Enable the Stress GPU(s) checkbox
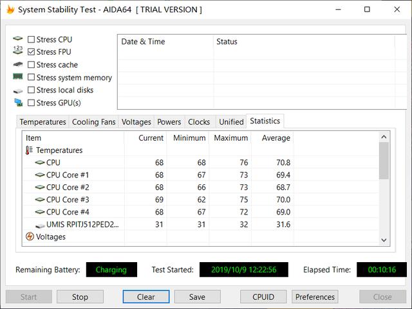Screen dimensions: 412x309 tap(31, 103)
